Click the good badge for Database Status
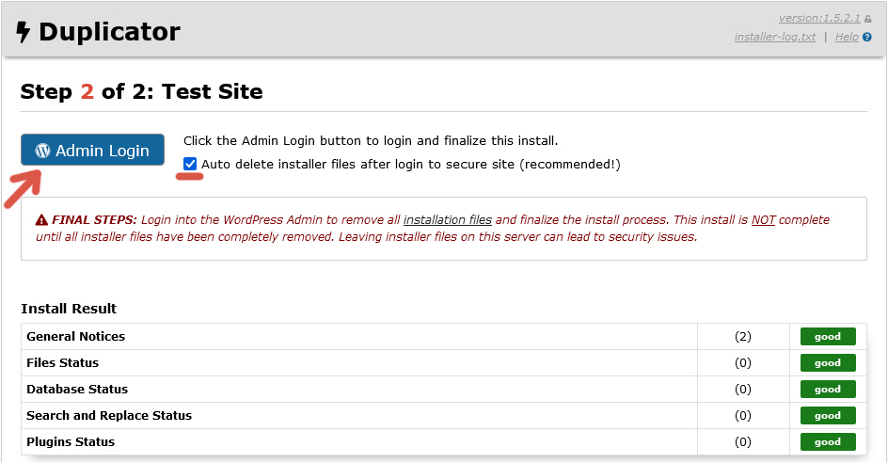888x463 pixels. 828,390
